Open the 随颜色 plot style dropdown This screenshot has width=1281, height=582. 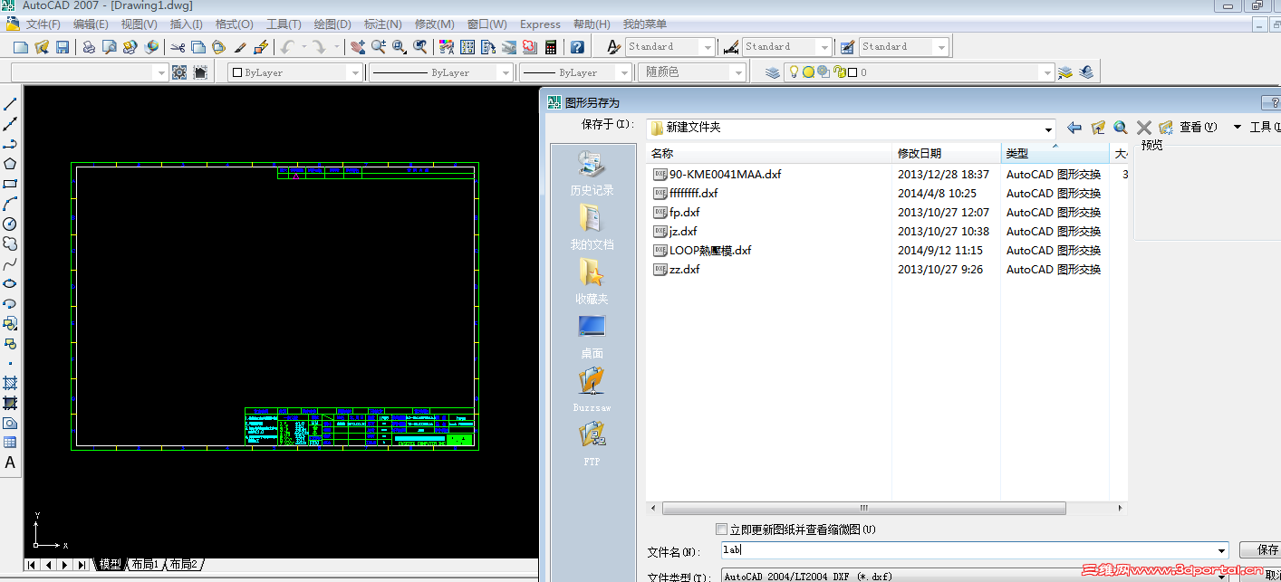(x=691, y=72)
